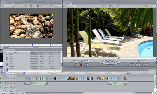Open the RT pop-up menu in Timeline
The width and height of the screenshot is (157, 94).
(3, 73)
